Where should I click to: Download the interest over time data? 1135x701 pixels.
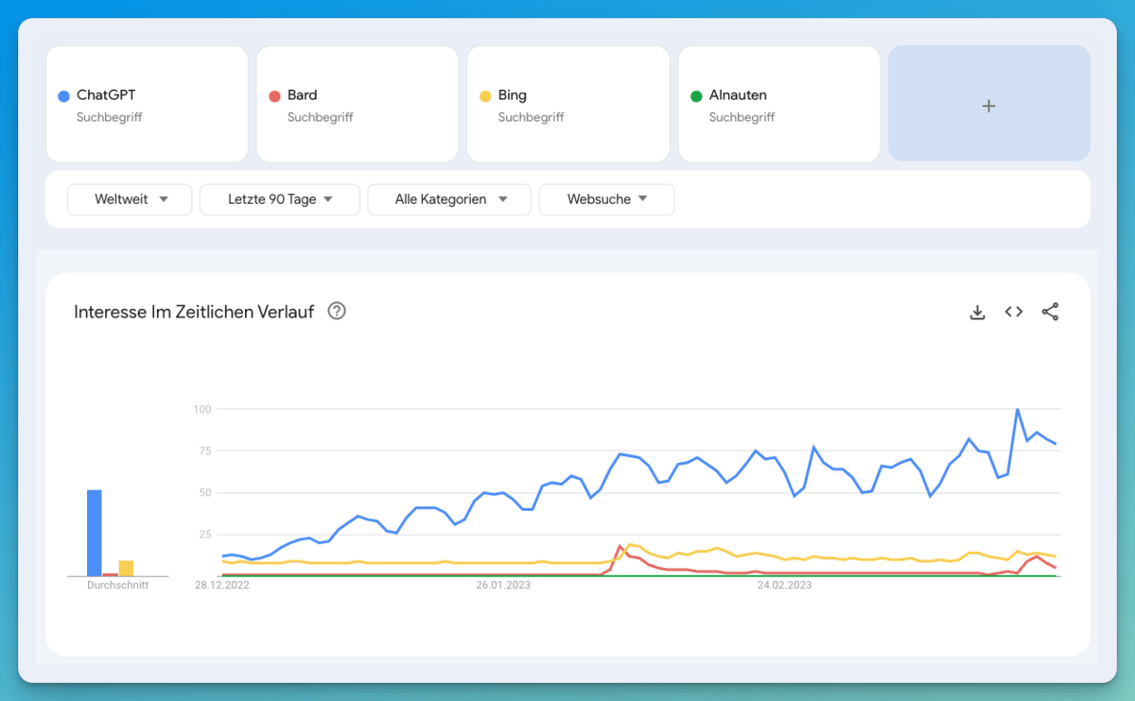coord(978,312)
